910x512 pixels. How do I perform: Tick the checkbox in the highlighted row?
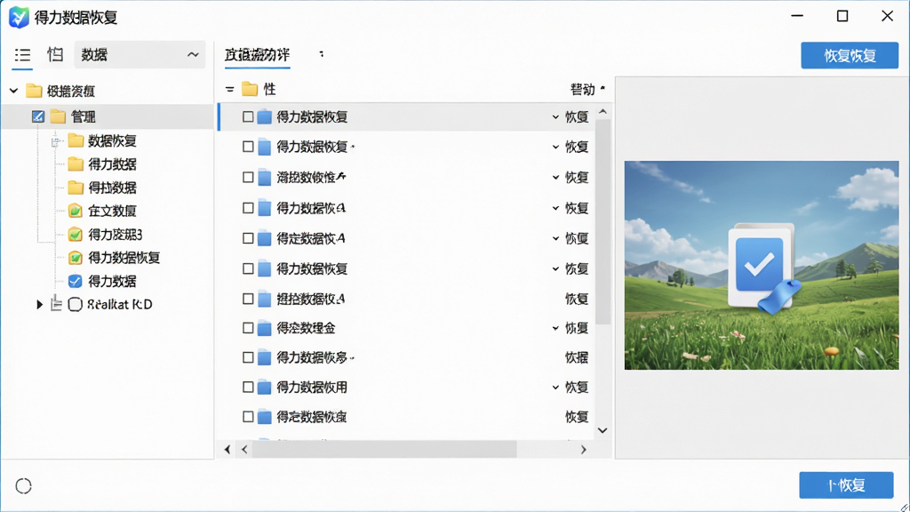pyautogui.click(x=248, y=116)
